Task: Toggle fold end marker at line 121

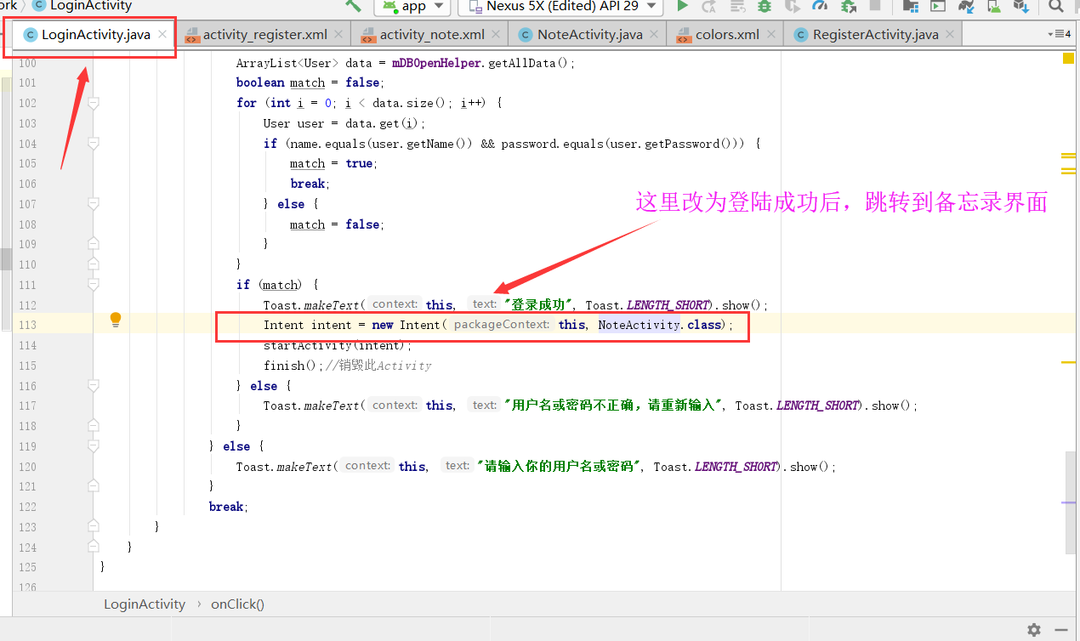Action: click(94, 486)
